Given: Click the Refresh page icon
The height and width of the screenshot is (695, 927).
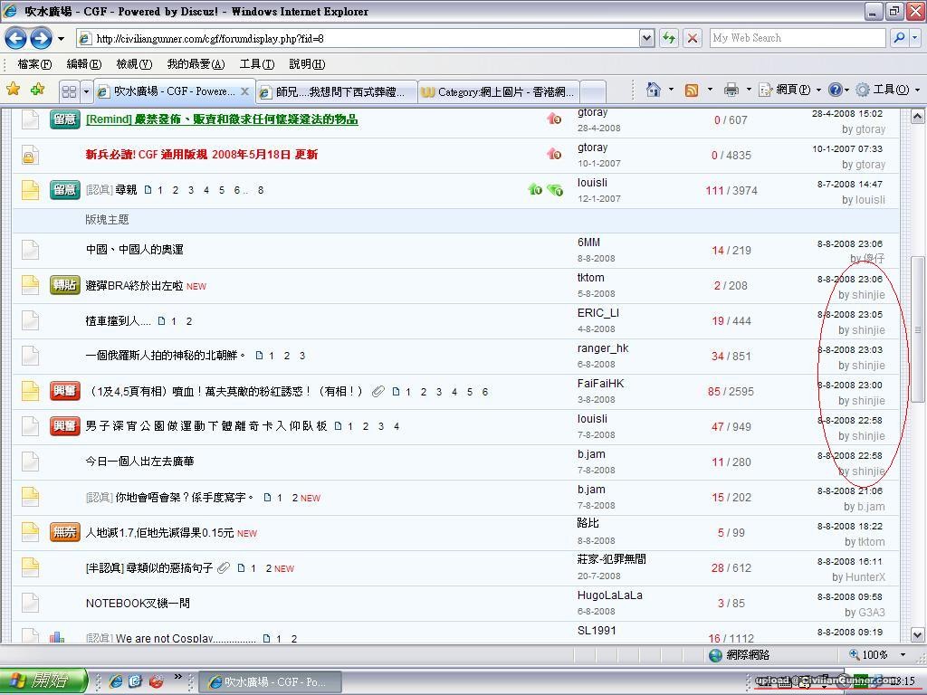Looking at the screenshot, I should coord(669,38).
